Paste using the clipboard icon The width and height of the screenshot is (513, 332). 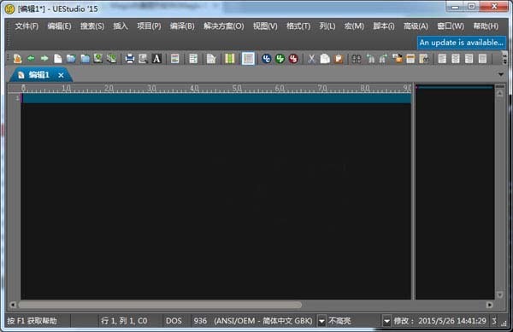coord(339,59)
